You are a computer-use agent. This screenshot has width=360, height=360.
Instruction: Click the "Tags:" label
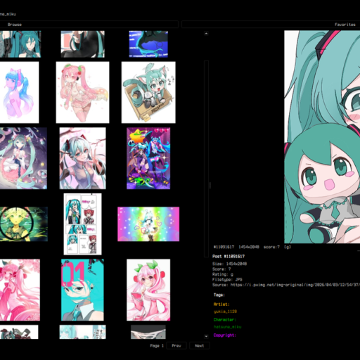[219, 295]
